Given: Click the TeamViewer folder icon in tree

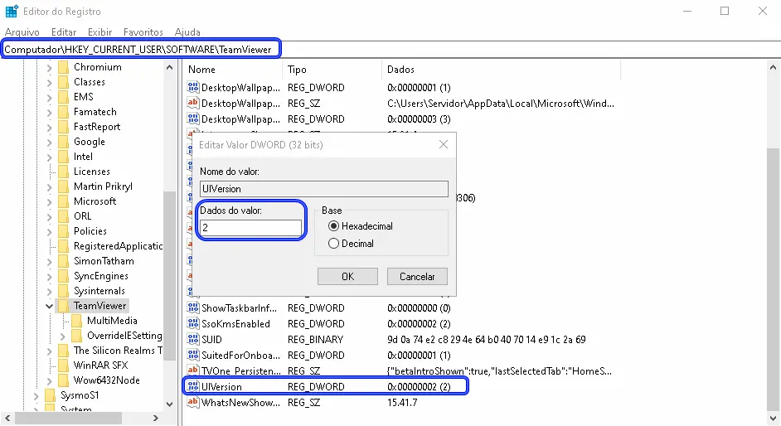Looking at the screenshot, I should click(63, 306).
